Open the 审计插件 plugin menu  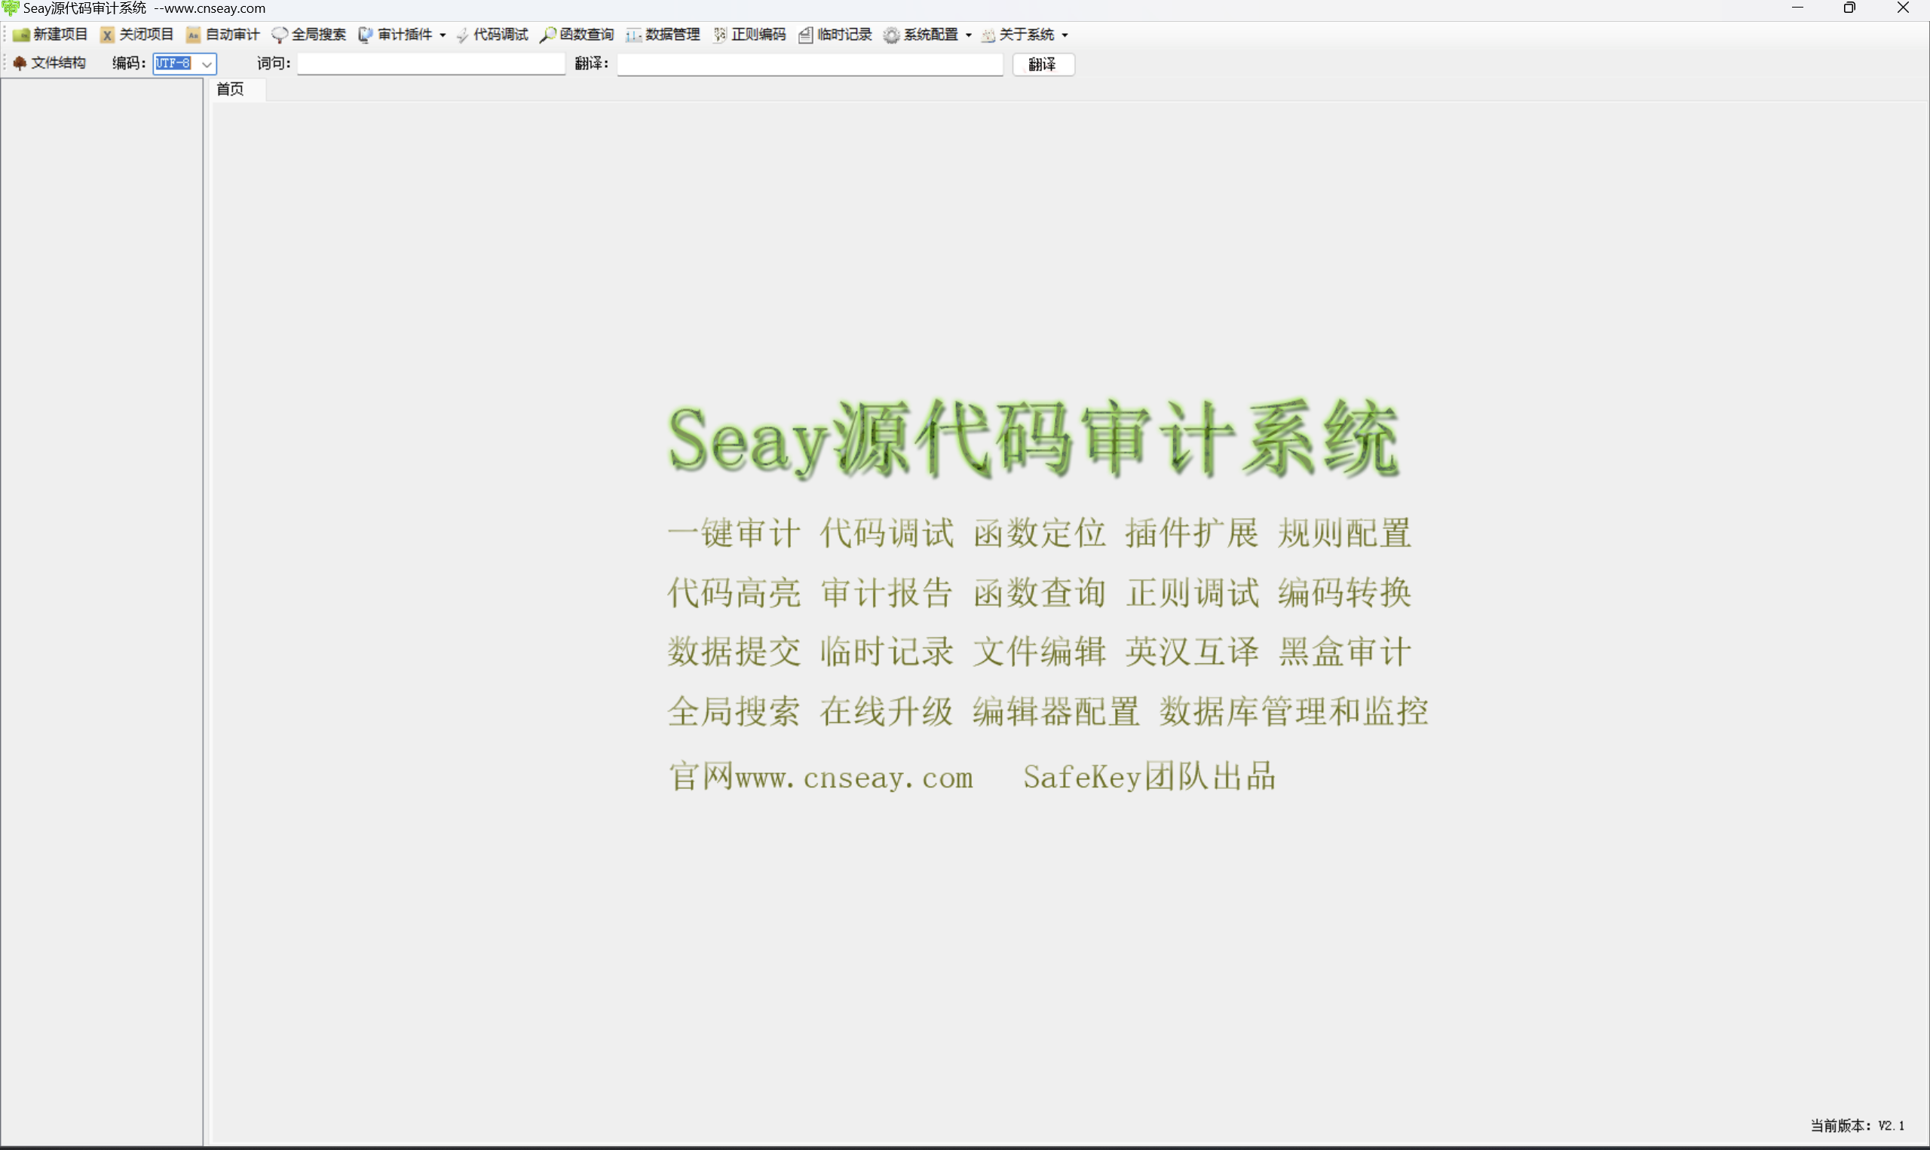click(403, 34)
